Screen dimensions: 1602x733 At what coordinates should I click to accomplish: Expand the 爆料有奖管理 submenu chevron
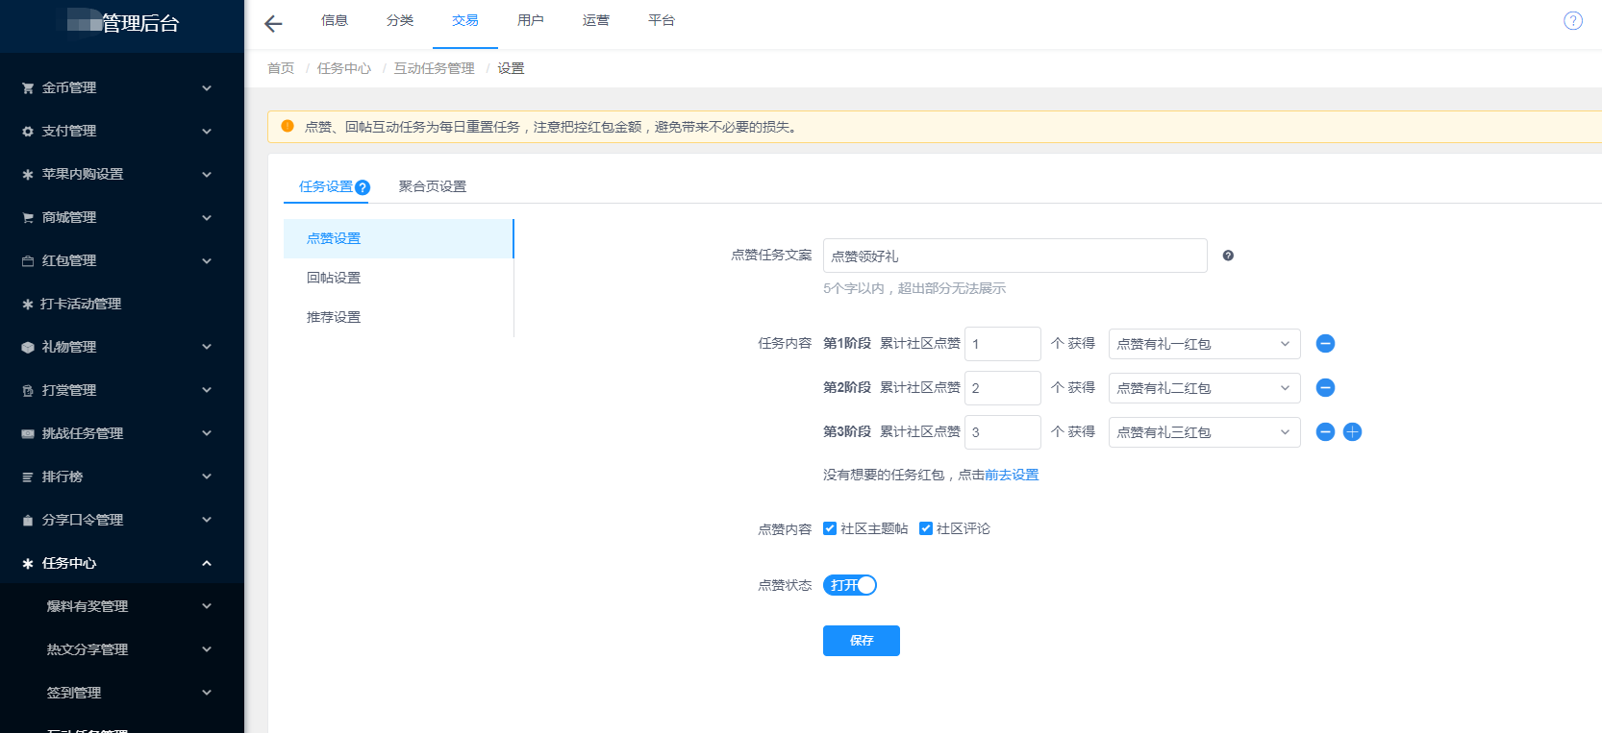207,606
